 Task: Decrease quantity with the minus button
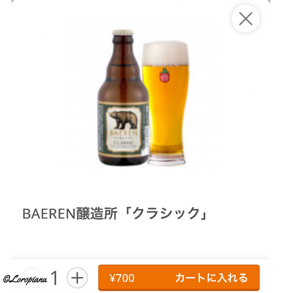(33, 278)
